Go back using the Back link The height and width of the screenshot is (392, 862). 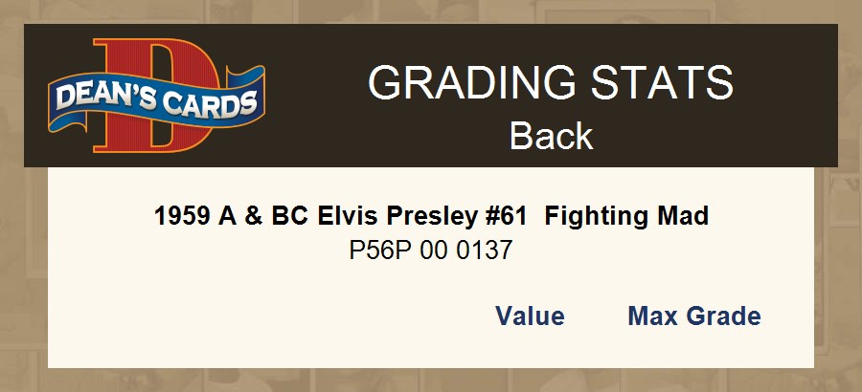pyautogui.click(x=551, y=136)
